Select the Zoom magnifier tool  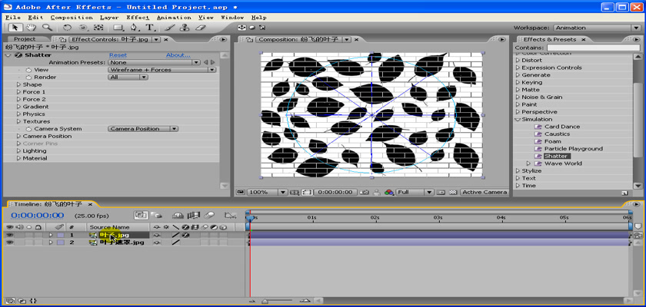click(x=47, y=28)
